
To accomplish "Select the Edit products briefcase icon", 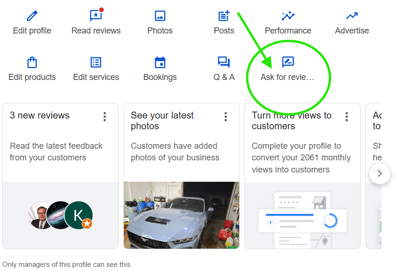I will 32,62.
